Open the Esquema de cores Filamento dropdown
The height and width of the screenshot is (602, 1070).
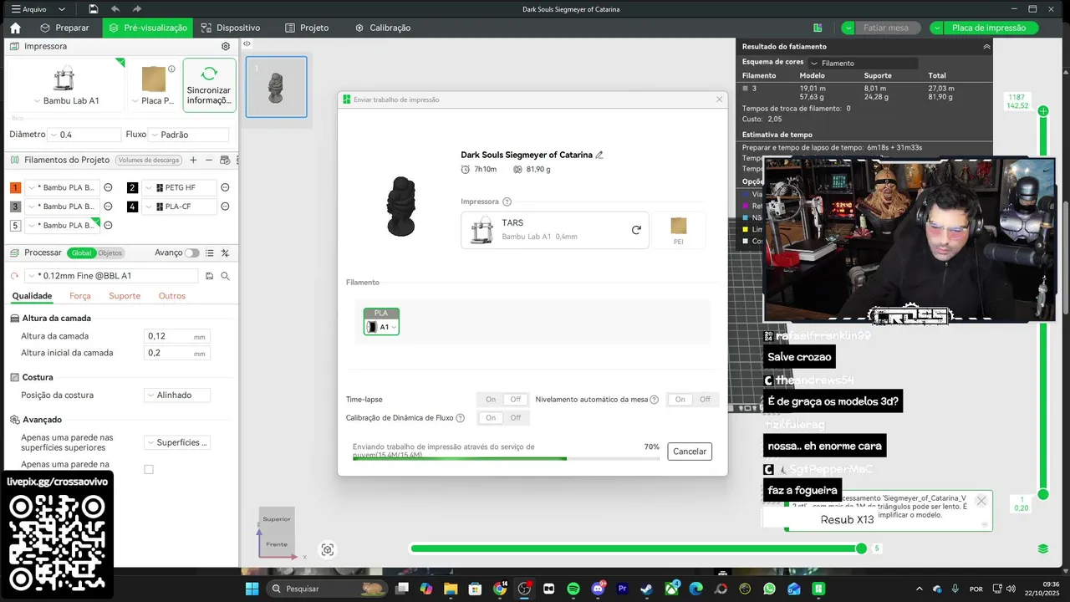tap(863, 63)
